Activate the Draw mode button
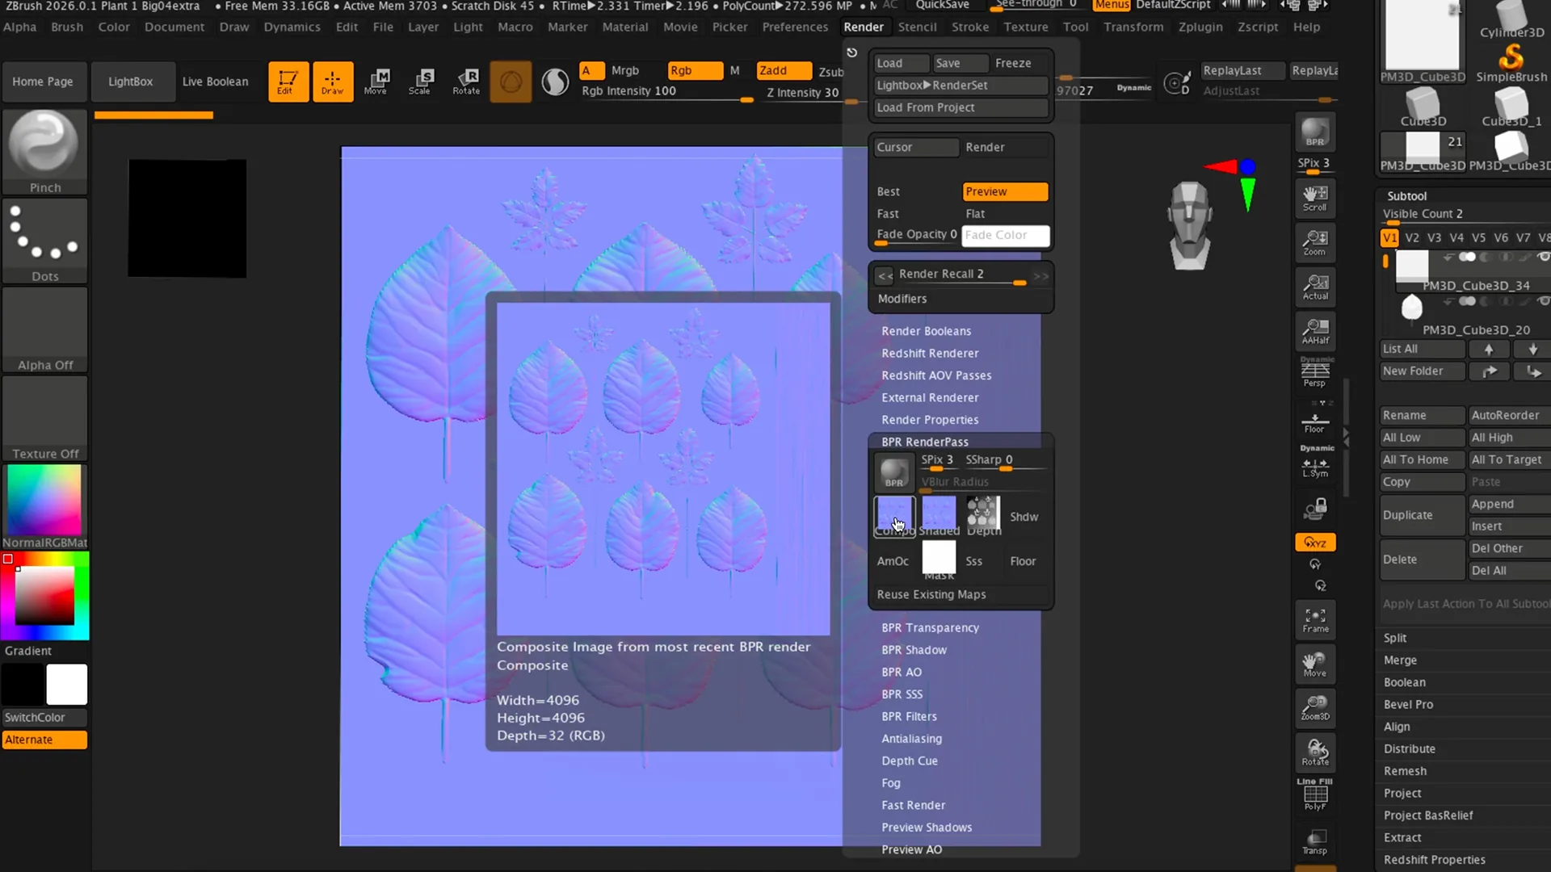Image resolution: width=1551 pixels, height=872 pixels. (333, 82)
